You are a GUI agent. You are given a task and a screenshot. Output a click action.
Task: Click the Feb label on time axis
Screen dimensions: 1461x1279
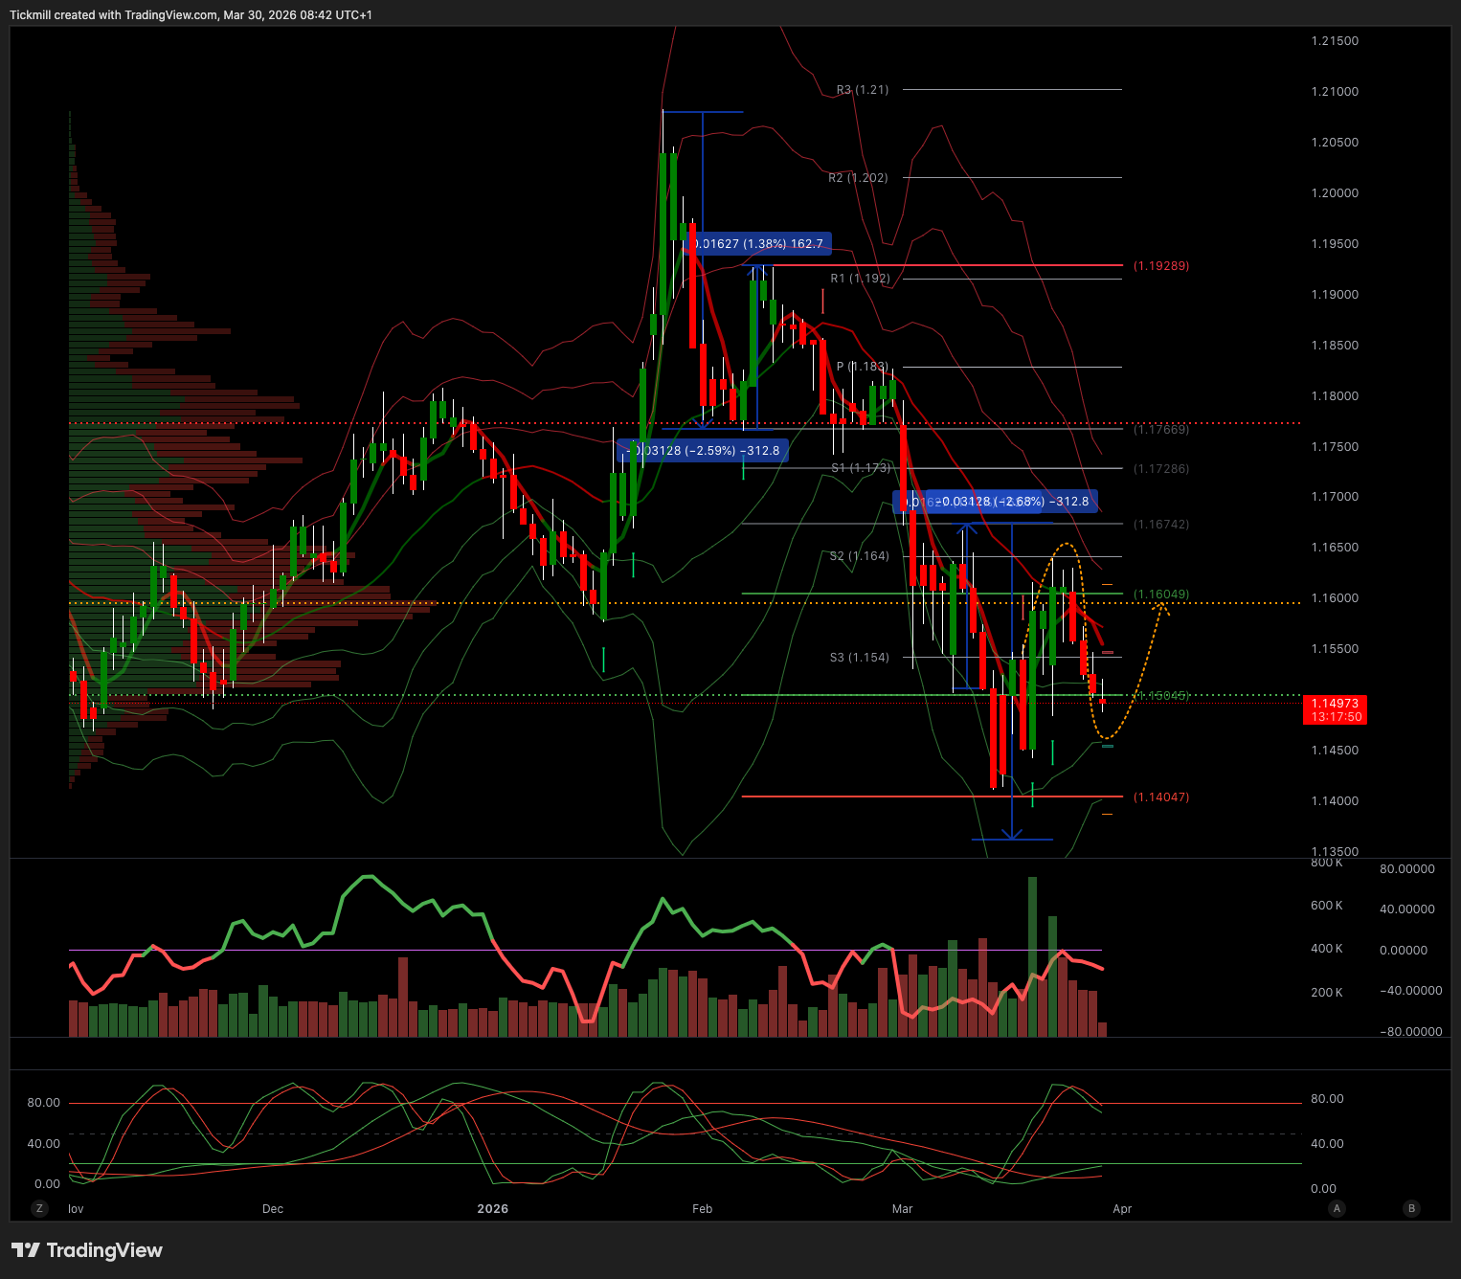point(702,1208)
